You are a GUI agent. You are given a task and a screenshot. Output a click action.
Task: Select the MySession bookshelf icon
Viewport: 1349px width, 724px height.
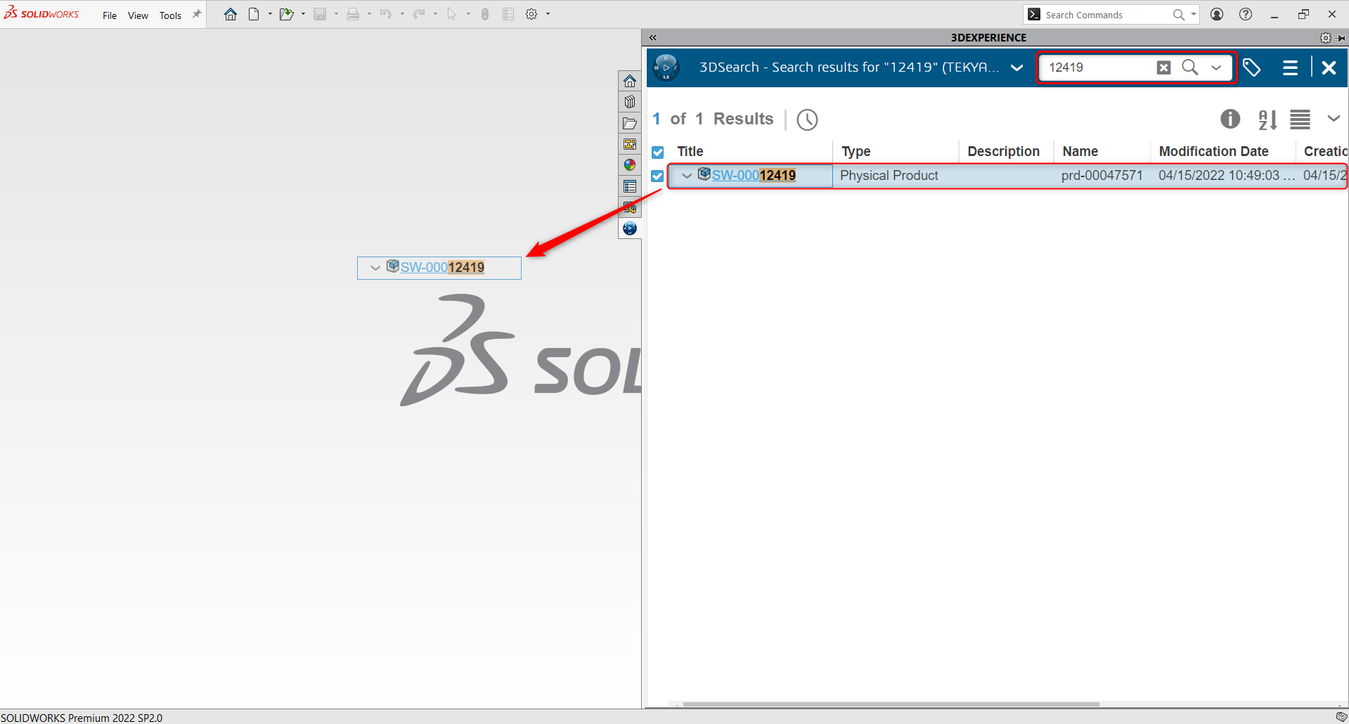pos(629,101)
